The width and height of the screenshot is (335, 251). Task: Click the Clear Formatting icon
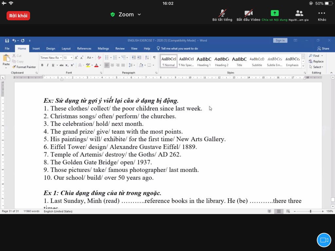99,58
